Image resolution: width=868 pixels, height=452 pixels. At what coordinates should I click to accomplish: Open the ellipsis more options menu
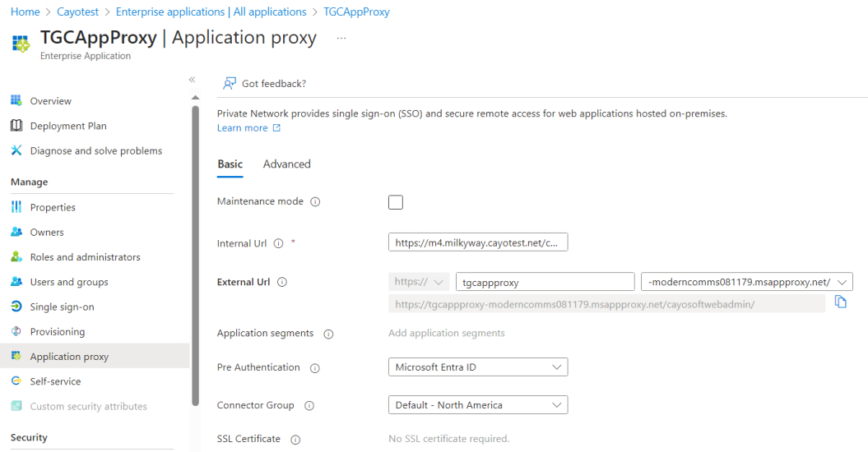341,38
